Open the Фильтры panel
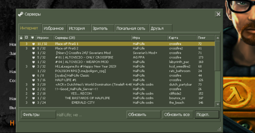Screen dimensions: 255x133 point(38,114)
